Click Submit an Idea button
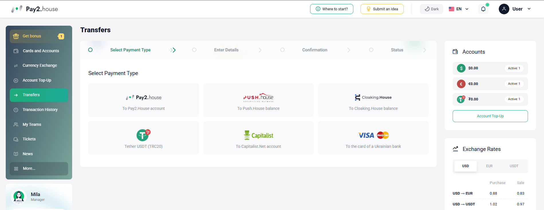 382,9
